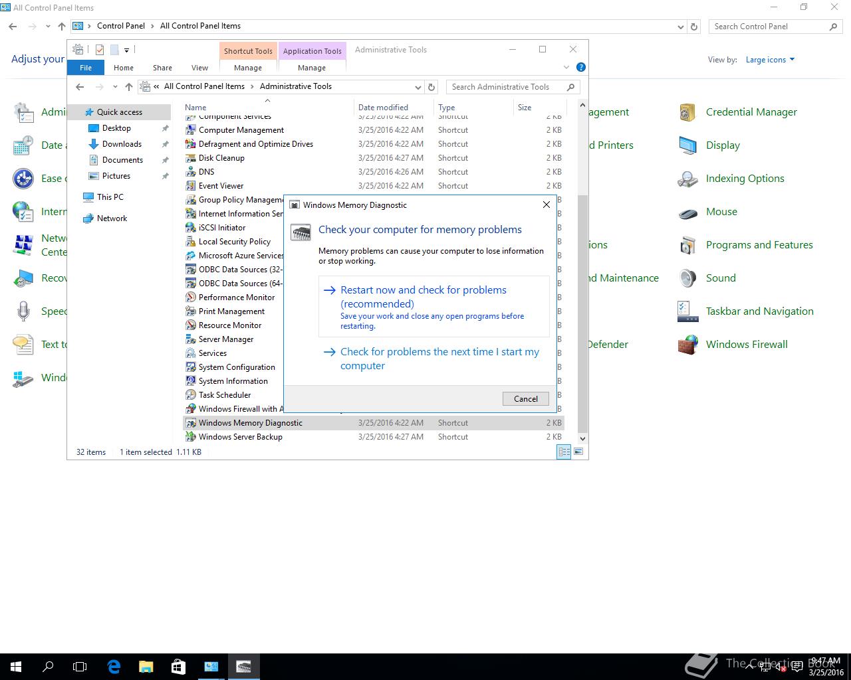The height and width of the screenshot is (680, 851).
Task: Select the Task Scheduler icon
Action: click(191, 395)
